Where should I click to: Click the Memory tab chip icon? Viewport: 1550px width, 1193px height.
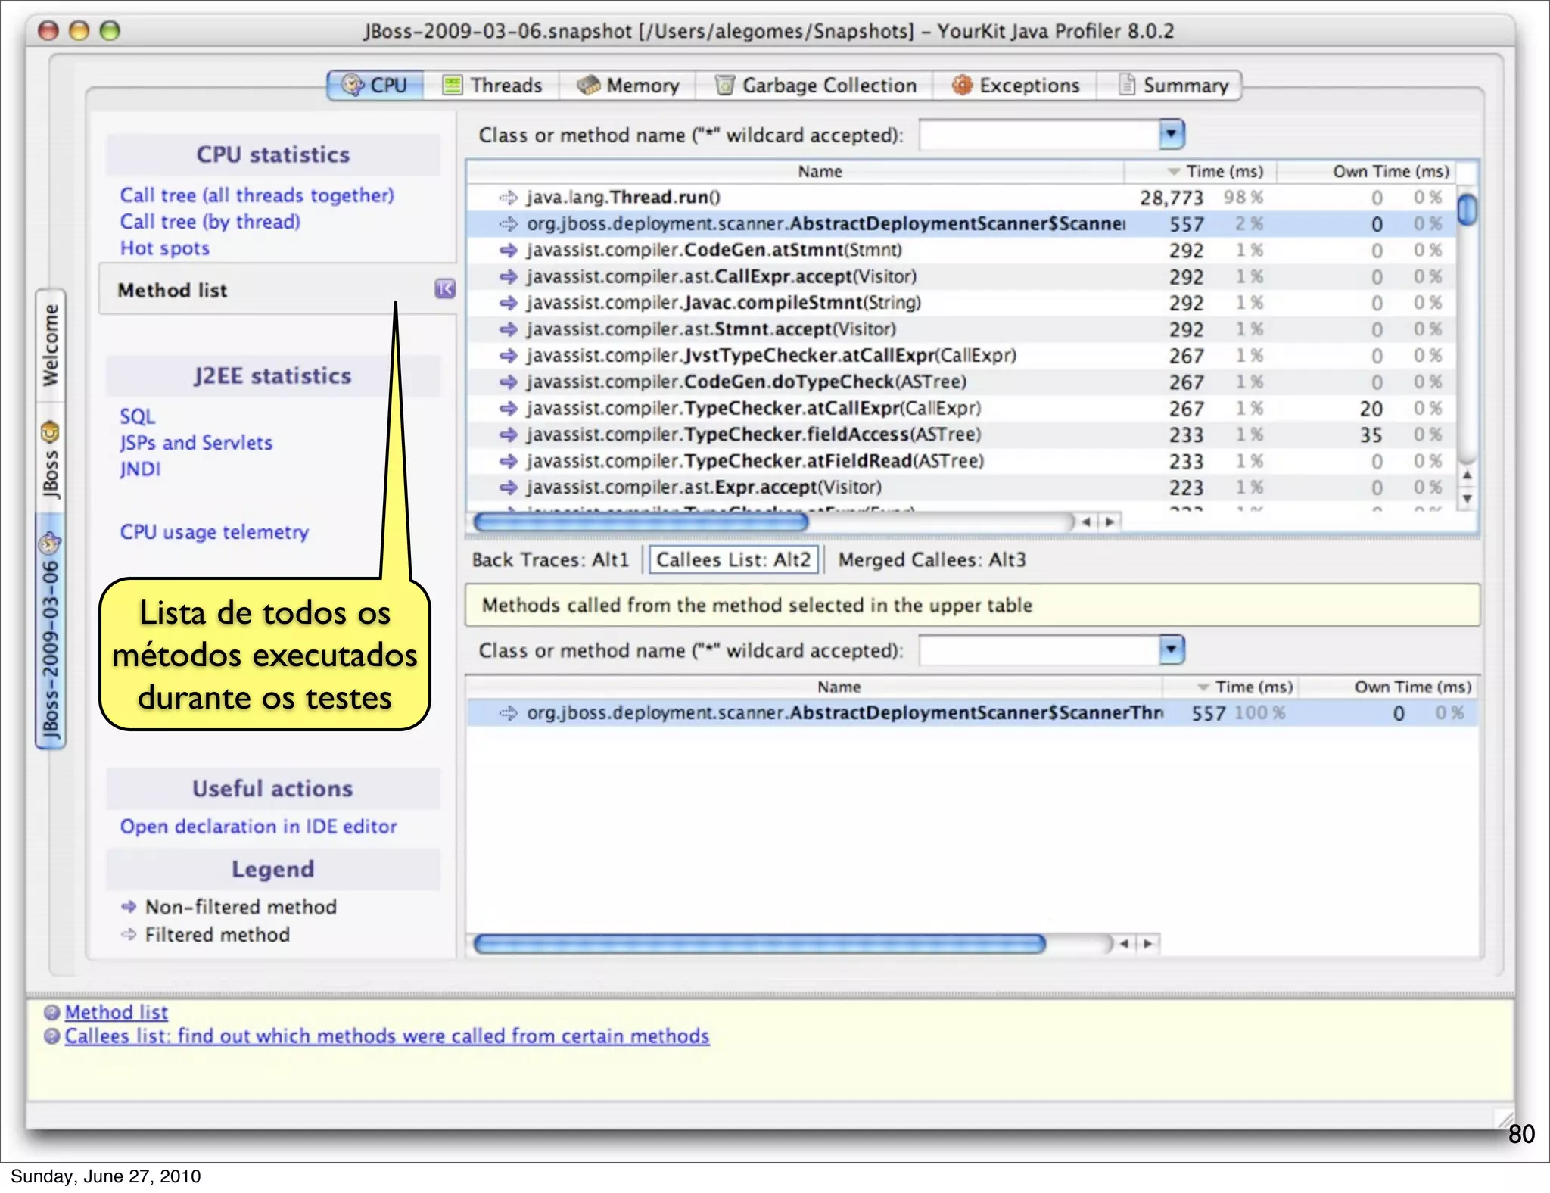(x=588, y=85)
